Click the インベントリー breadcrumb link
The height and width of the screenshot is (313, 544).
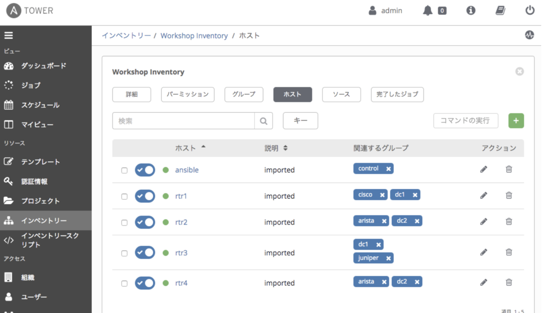coord(126,35)
